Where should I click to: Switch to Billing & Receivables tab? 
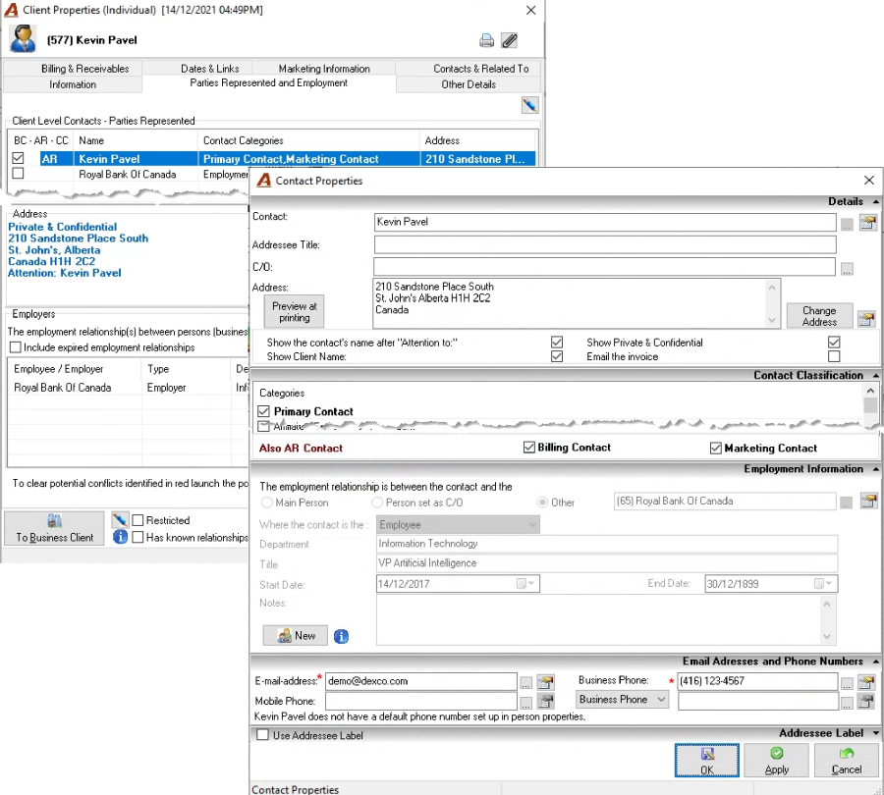click(x=85, y=69)
